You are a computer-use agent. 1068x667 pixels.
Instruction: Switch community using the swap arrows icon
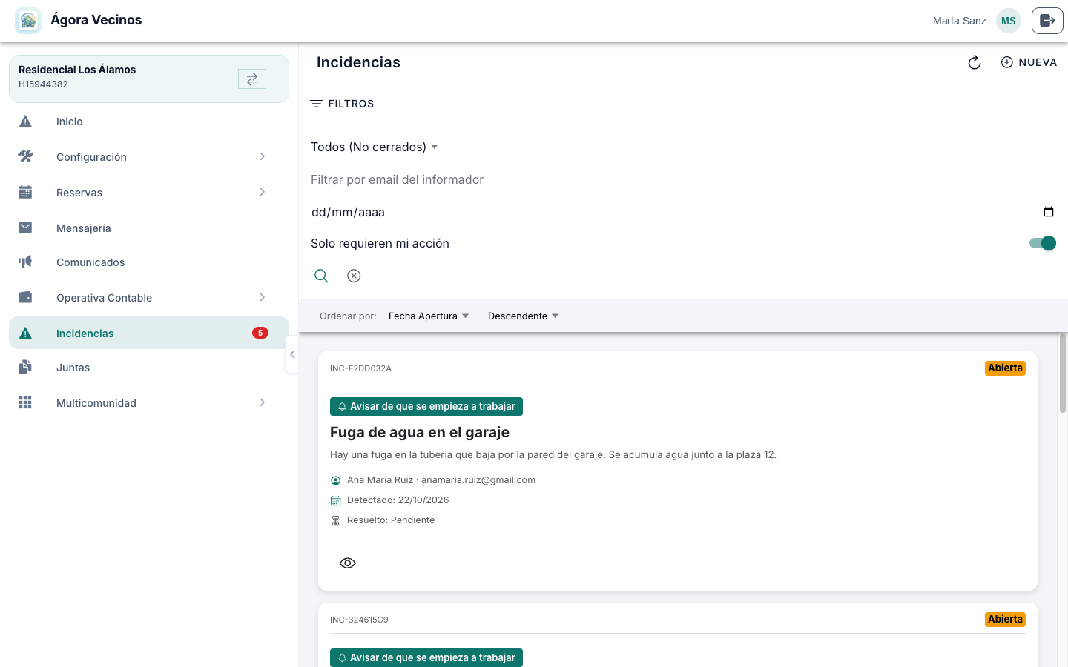click(252, 79)
